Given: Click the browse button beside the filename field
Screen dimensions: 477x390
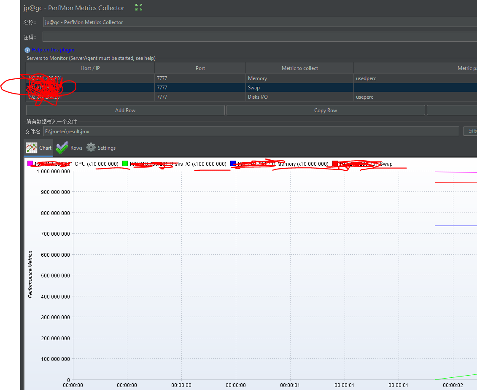Looking at the screenshot, I should (x=470, y=132).
